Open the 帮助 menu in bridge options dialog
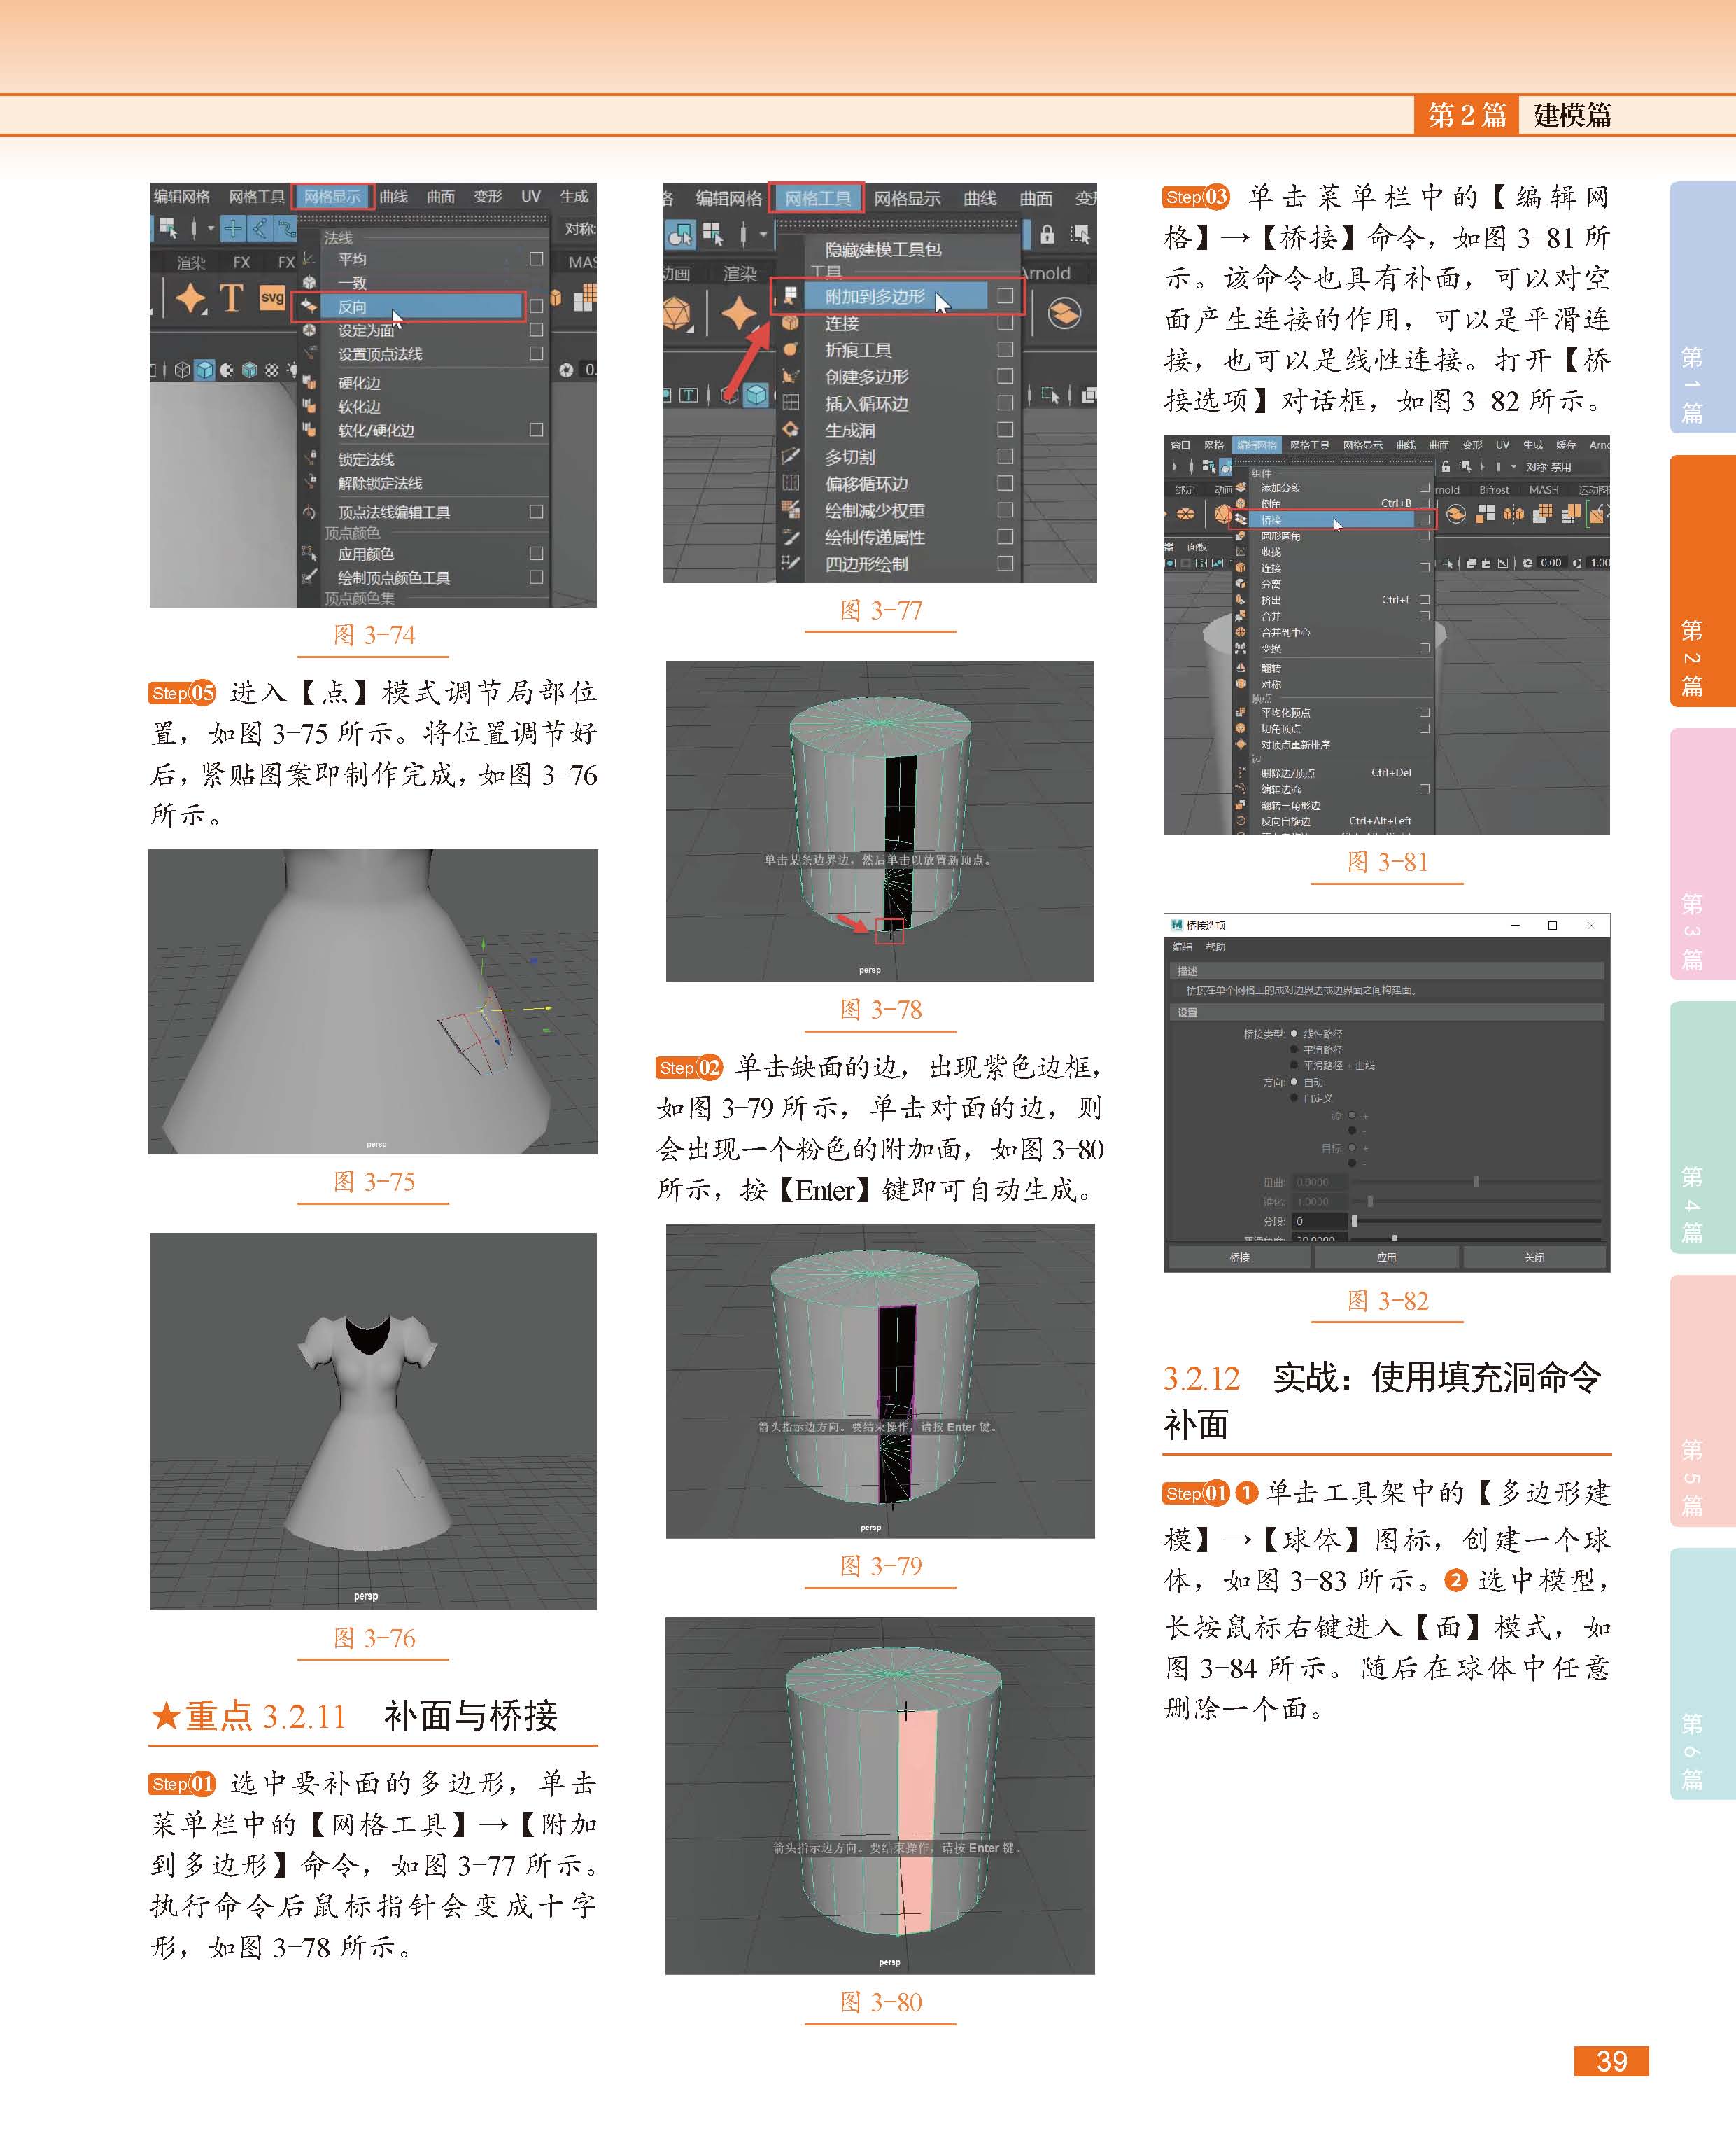 click(x=1215, y=947)
